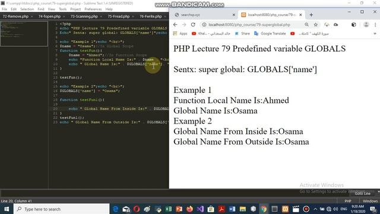Viewport: 380px width, 214px height.
Task: Open PowerPoint from taskbar
Action: click(x=179, y=209)
